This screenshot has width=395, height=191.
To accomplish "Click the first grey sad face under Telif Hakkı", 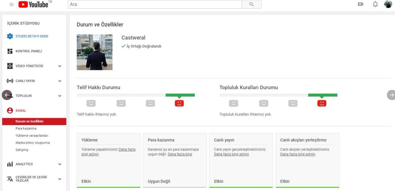I will [91, 103].
